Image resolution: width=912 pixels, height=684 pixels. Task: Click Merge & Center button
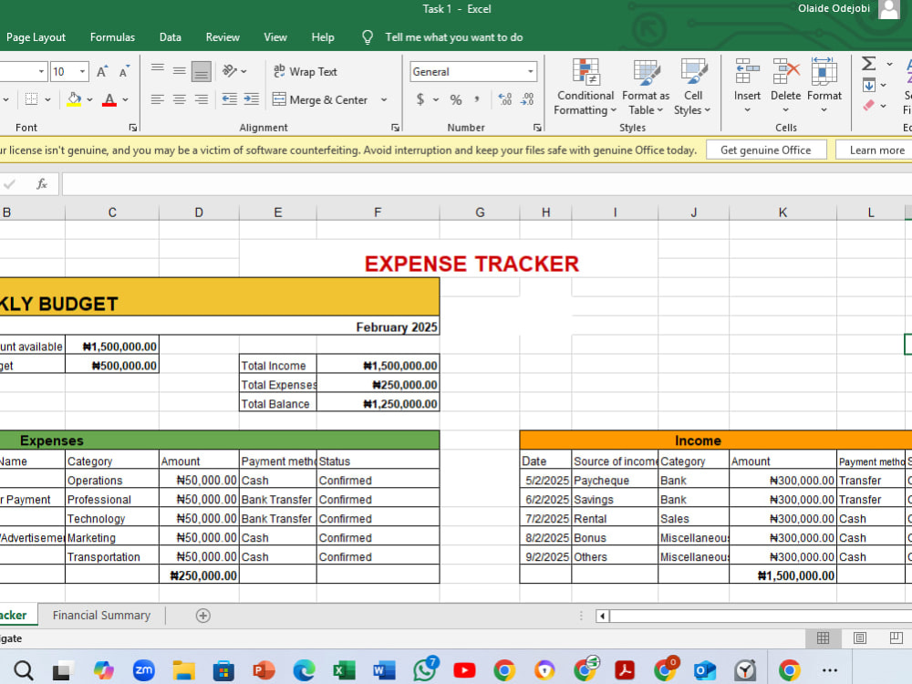(x=320, y=99)
